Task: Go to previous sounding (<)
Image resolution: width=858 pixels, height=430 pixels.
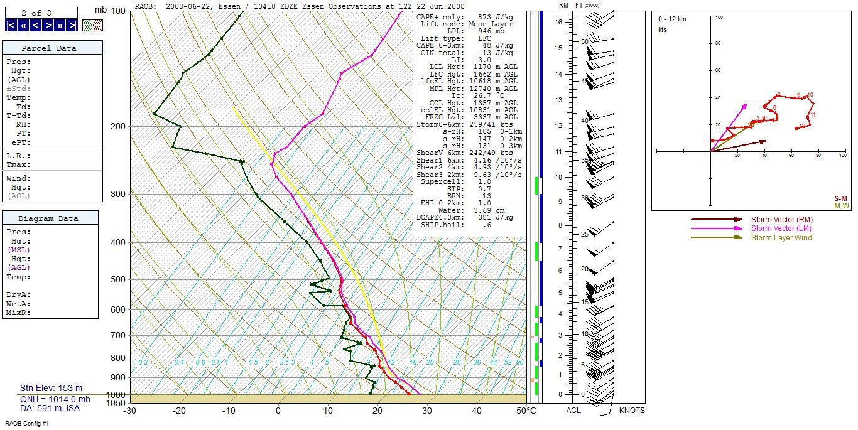Action: 35,26
